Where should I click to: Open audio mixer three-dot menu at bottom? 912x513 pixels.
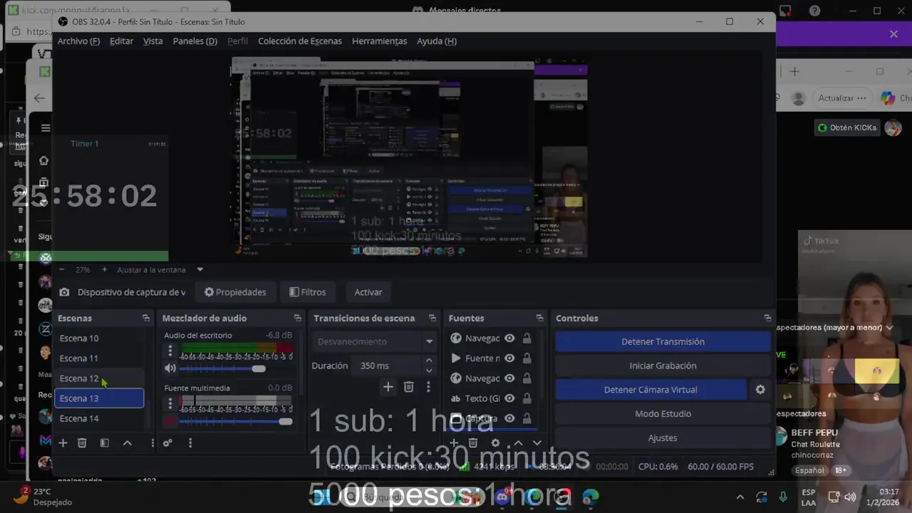pyautogui.click(x=190, y=443)
